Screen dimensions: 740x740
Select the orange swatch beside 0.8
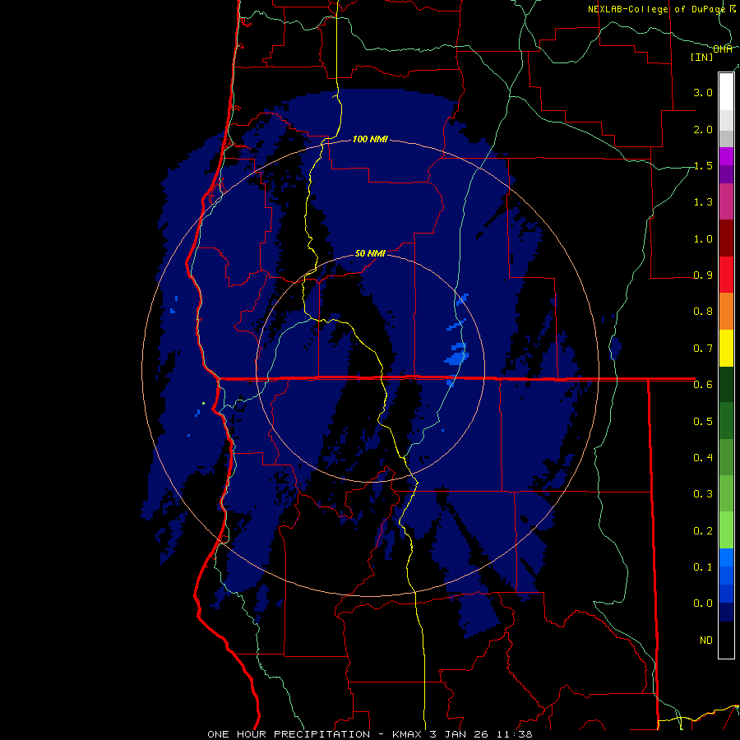[726, 311]
